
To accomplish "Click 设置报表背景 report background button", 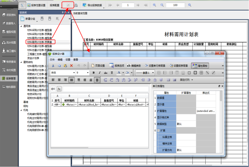I will pos(179,65).
